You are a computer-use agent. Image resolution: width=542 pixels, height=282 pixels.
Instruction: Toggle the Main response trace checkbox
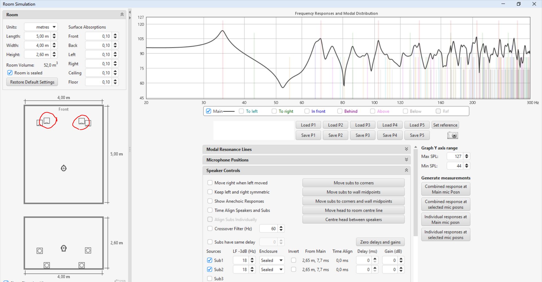point(209,111)
